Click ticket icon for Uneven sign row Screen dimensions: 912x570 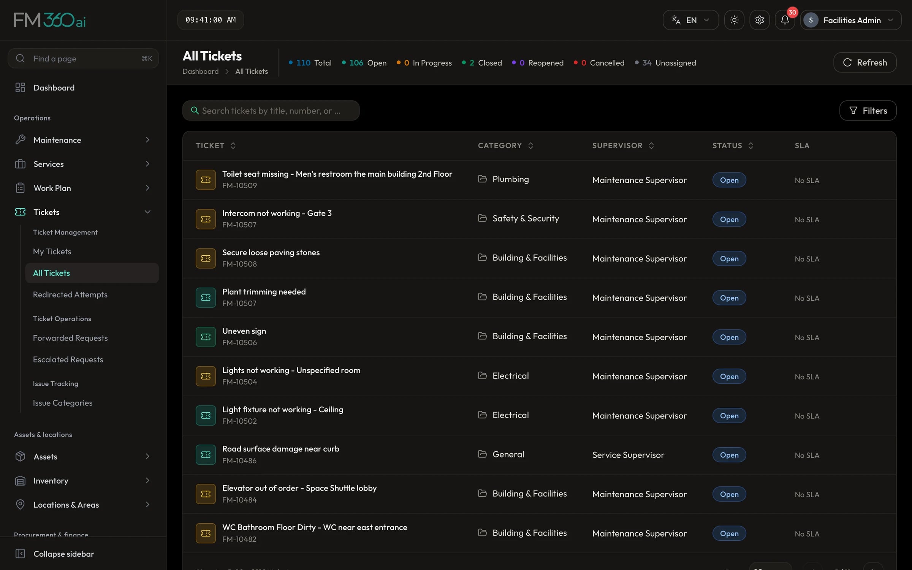206,337
